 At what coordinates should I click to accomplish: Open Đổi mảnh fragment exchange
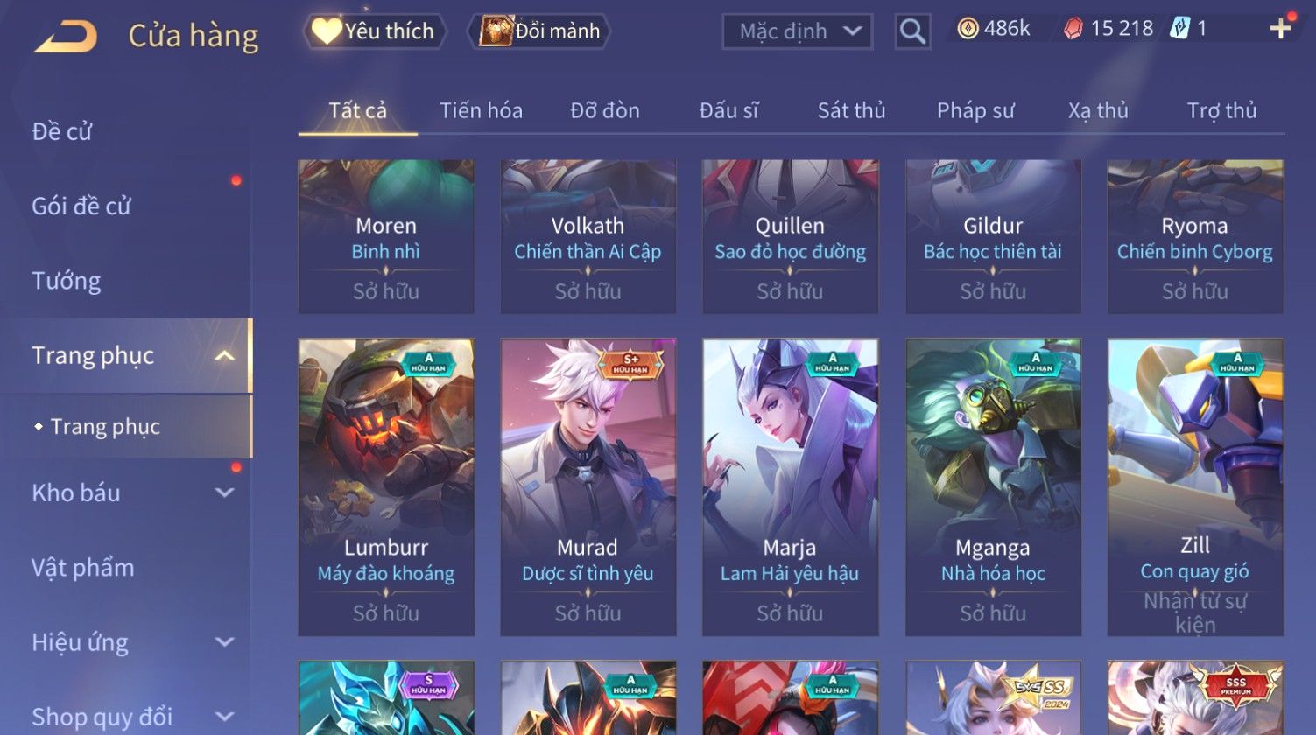[x=539, y=31]
